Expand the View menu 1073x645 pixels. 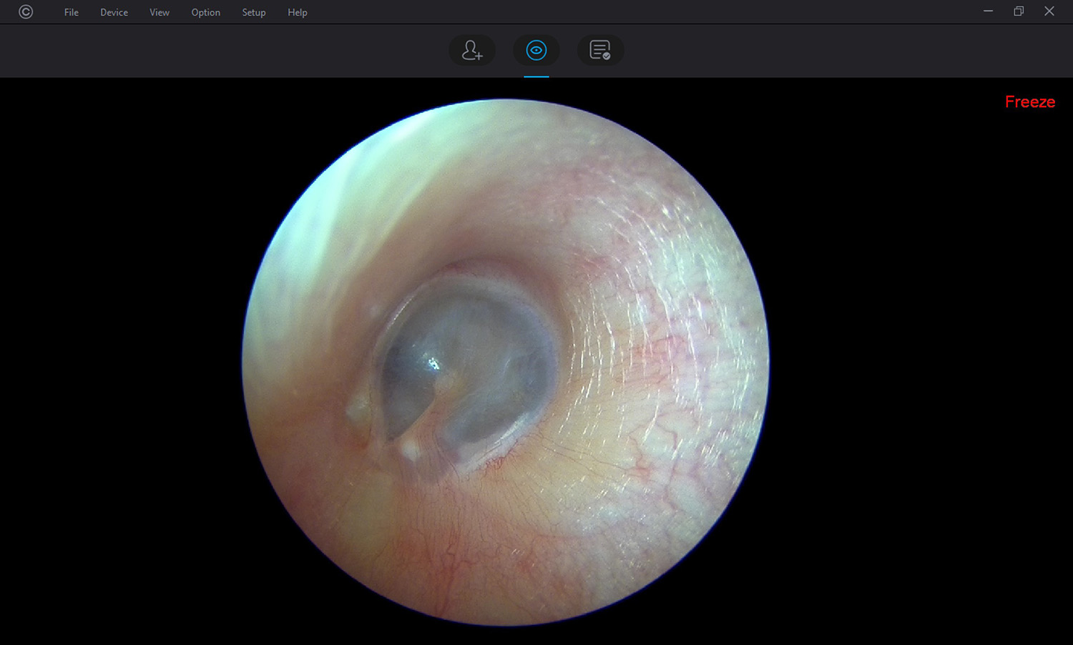pyautogui.click(x=159, y=12)
